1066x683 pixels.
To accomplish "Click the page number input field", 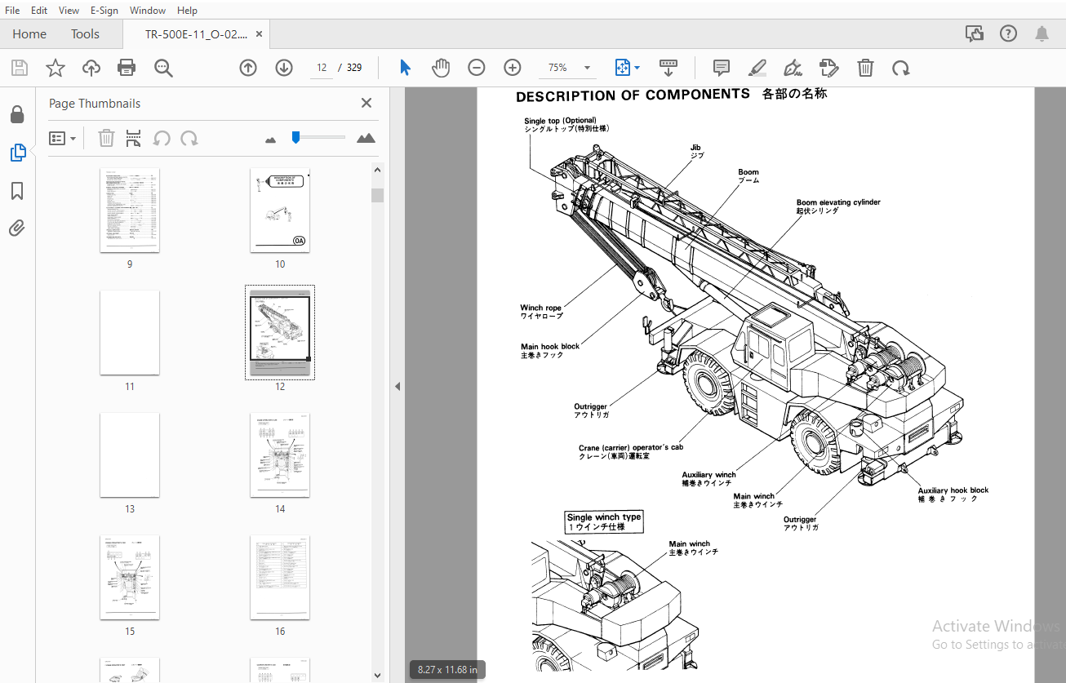I will click(322, 68).
